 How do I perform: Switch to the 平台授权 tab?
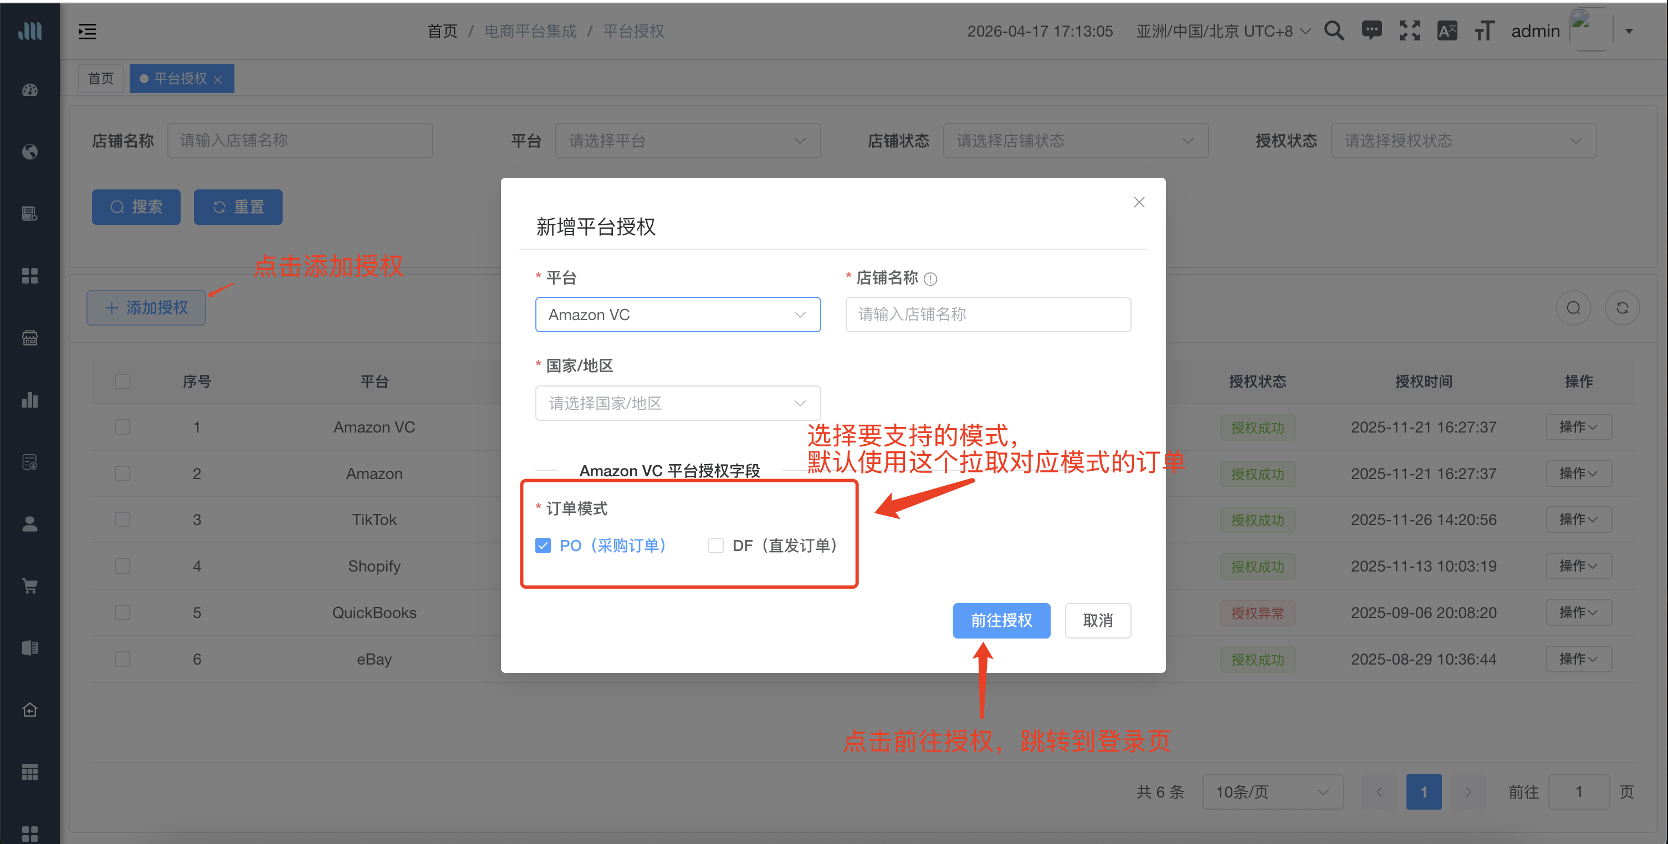[x=181, y=78]
